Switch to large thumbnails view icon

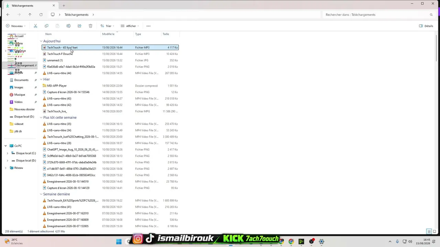435,232
